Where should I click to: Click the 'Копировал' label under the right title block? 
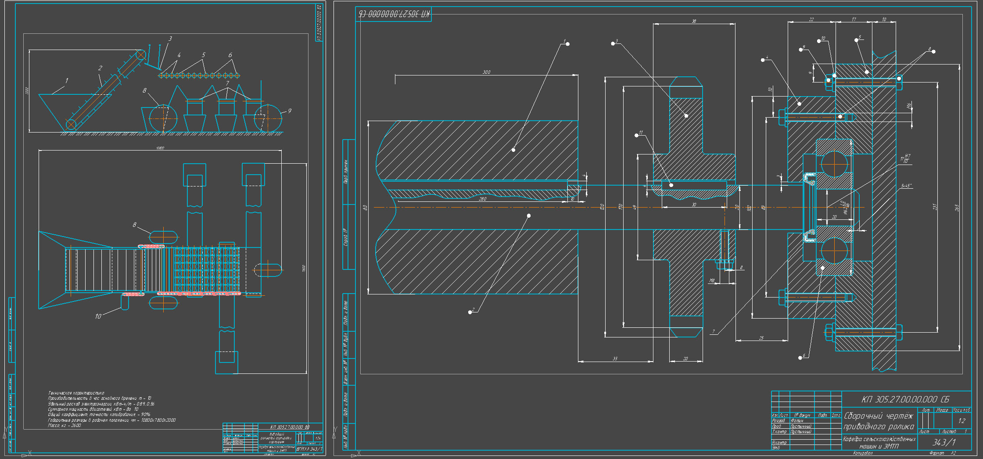pos(863,453)
